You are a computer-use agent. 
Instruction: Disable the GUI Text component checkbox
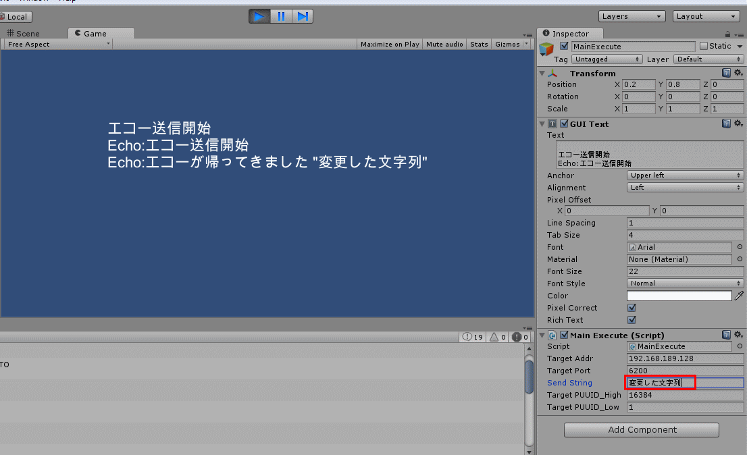[564, 124]
